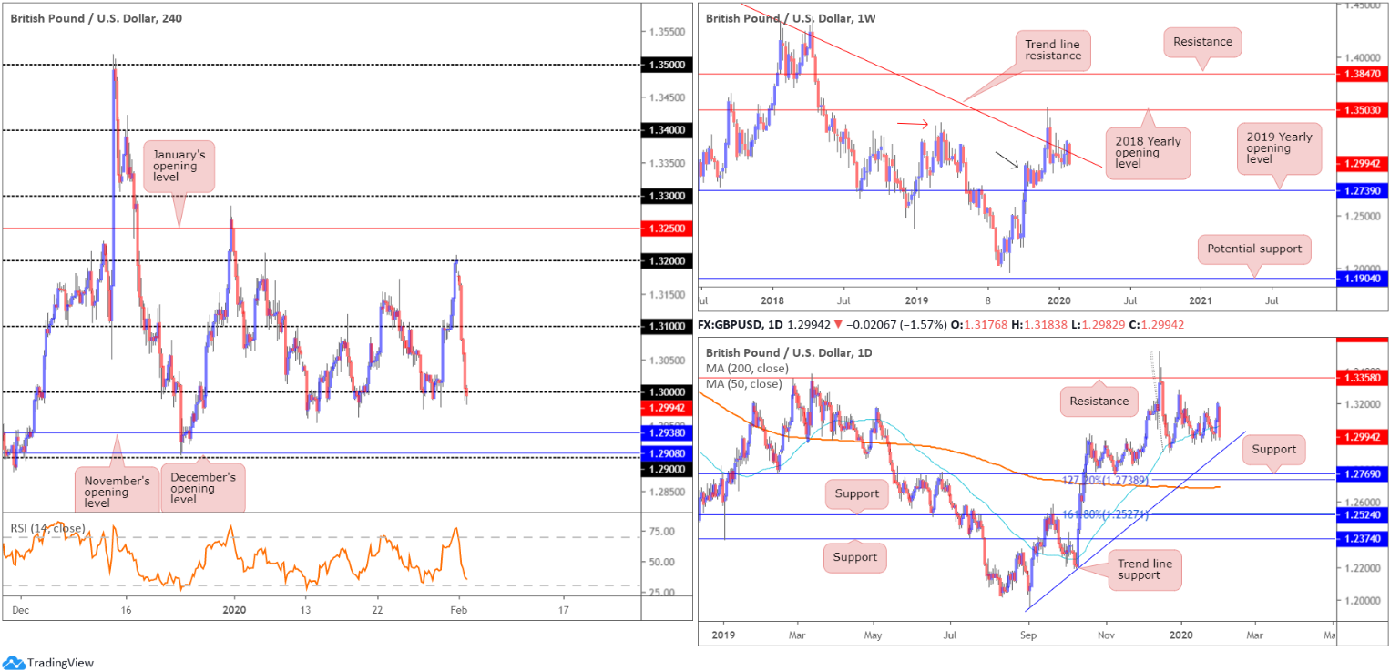Click the Potential support callout
The image size is (1390, 671).
click(x=1254, y=249)
